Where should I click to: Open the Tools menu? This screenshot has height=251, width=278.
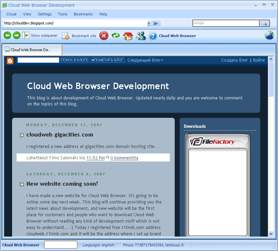click(x=63, y=14)
